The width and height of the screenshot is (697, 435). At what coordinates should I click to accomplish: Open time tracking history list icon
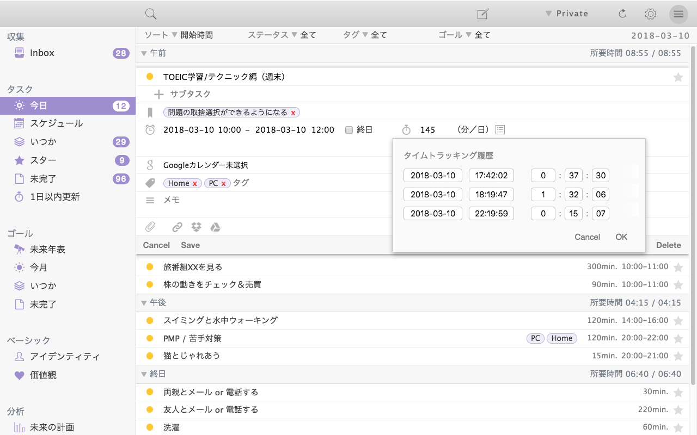tap(500, 130)
